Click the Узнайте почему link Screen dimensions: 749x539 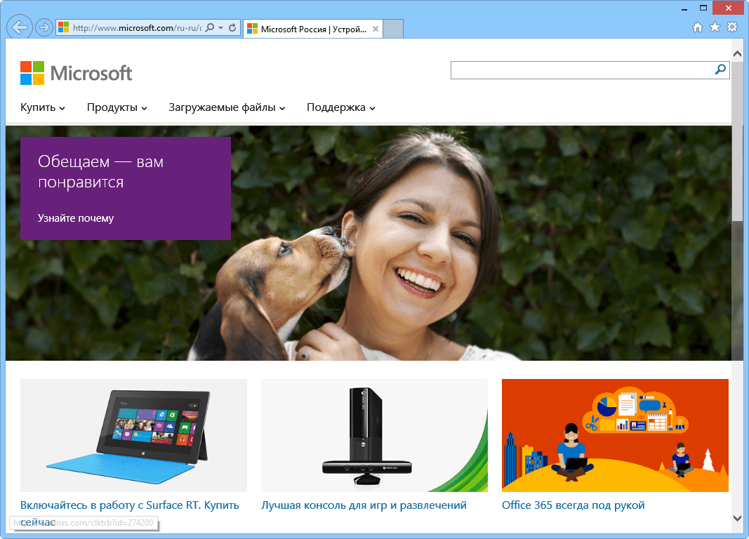[x=74, y=218]
